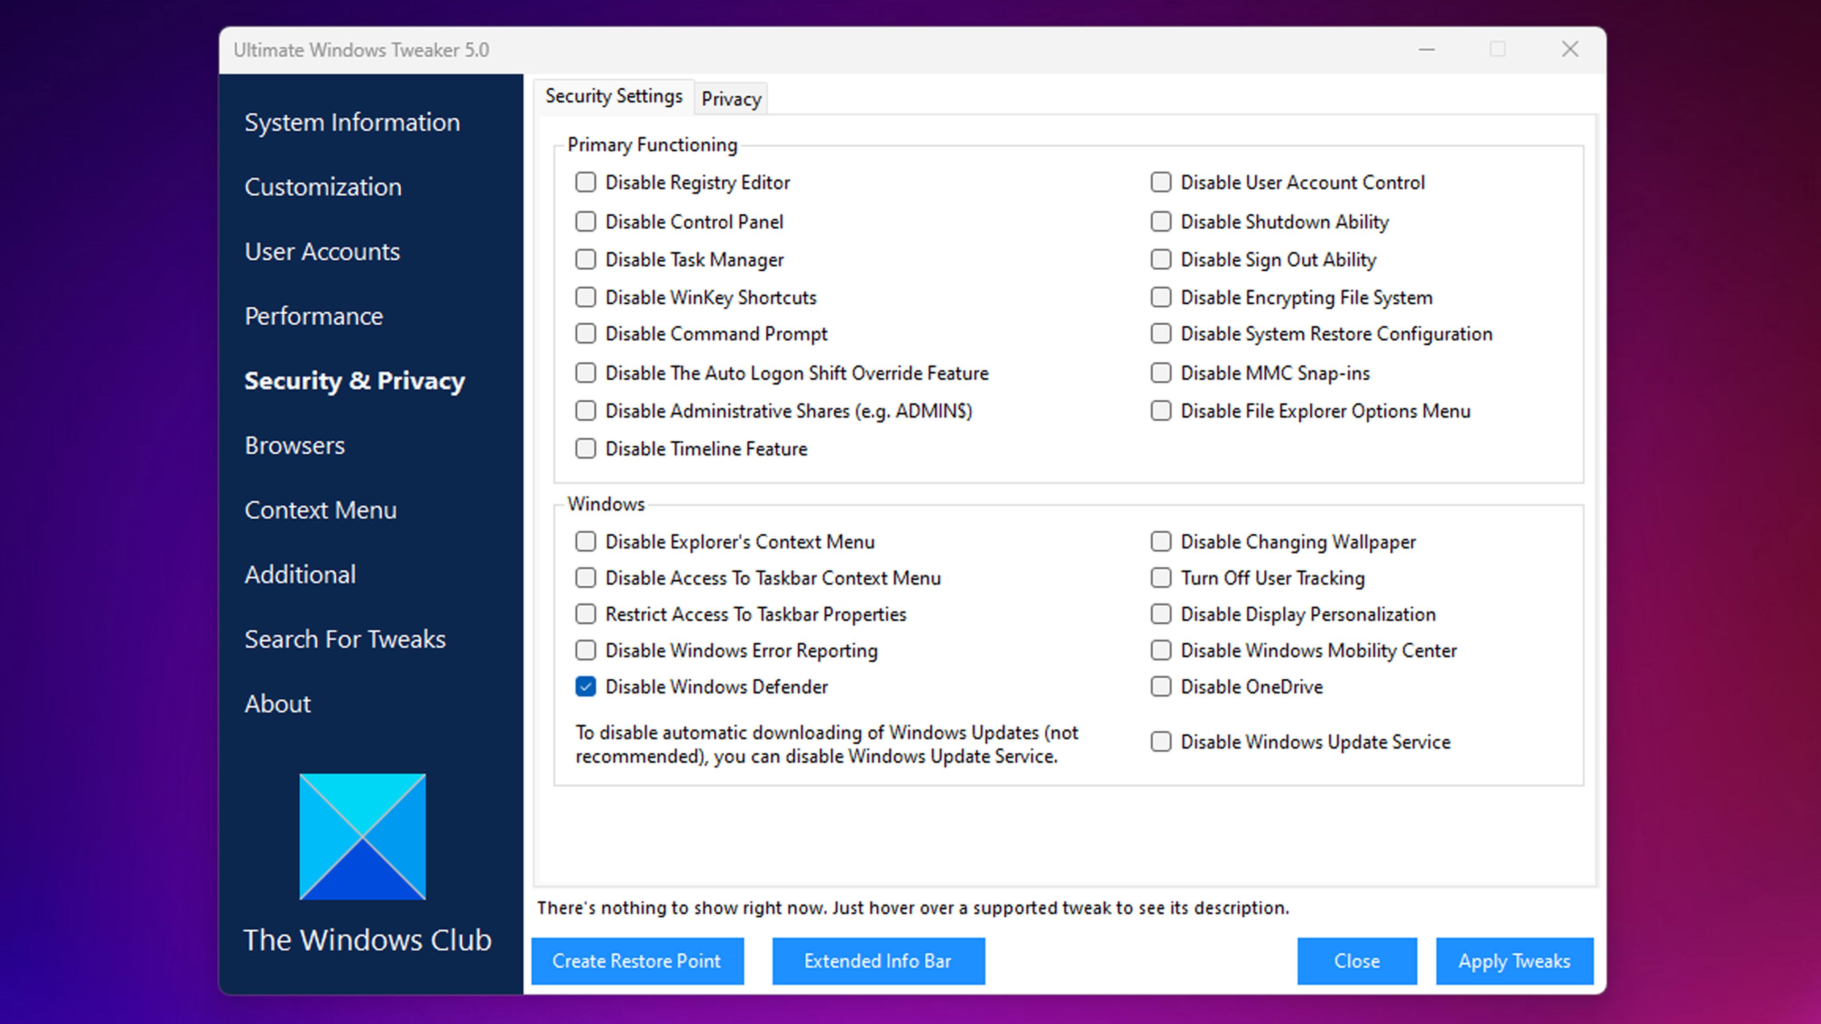Click the blue Close button
The image size is (1821, 1024).
(x=1357, y=961)
